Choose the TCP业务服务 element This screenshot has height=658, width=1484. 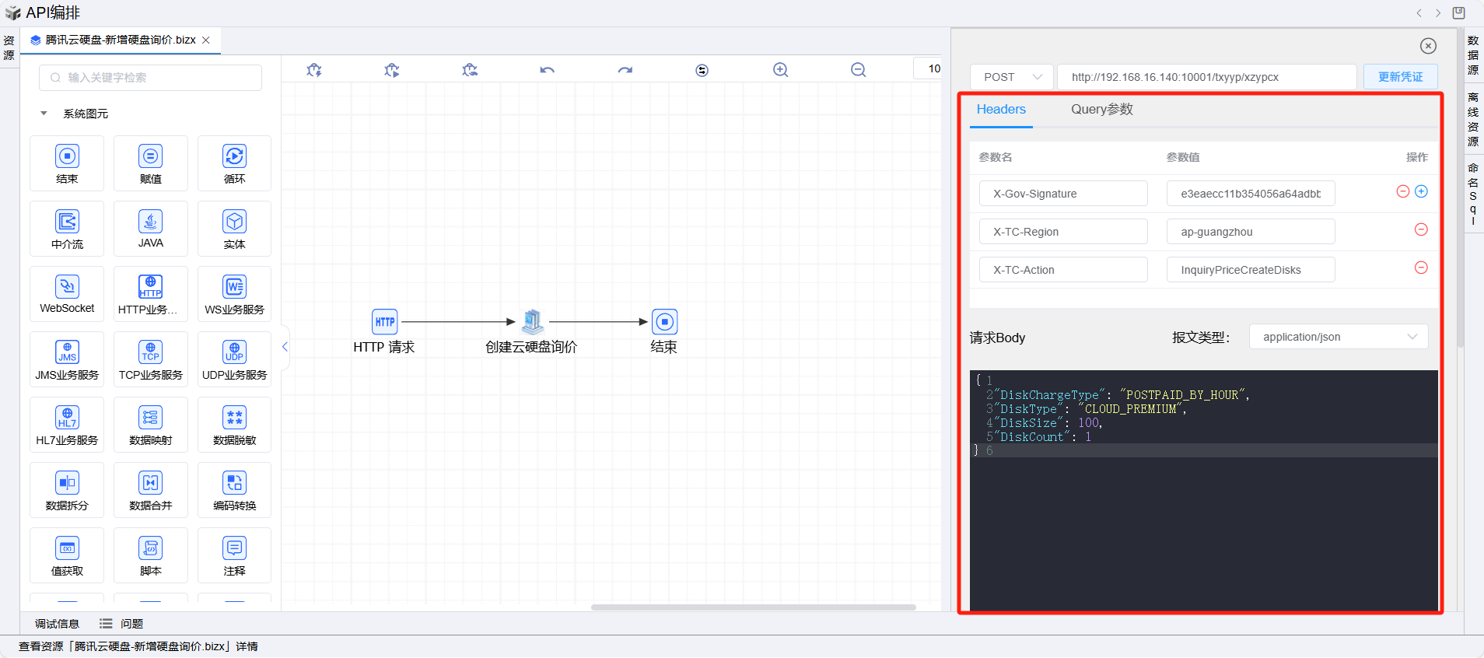click(151, 359)
